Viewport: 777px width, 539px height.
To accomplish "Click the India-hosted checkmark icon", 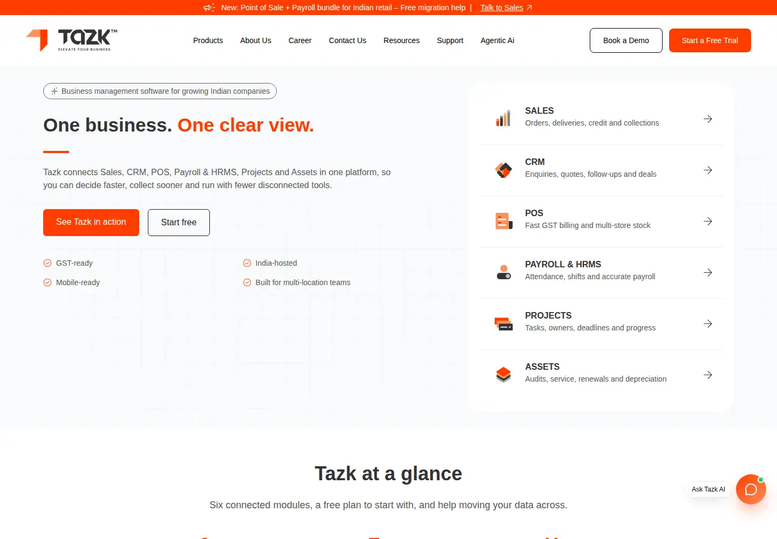I will pos(247,263).
